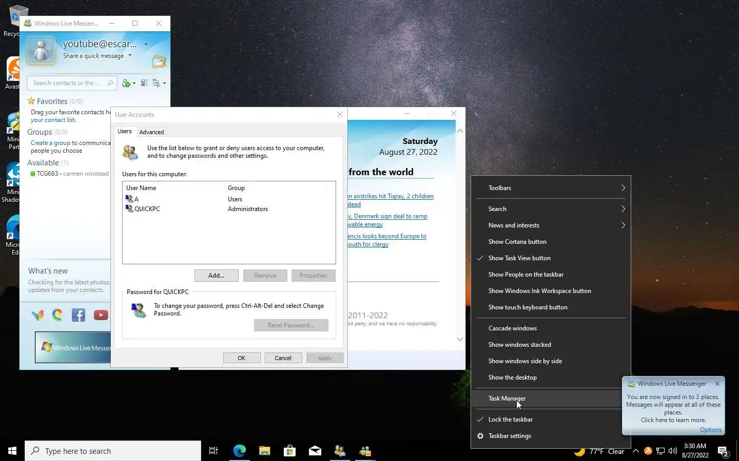The height and width of the screenshot is (461, 739).
Task: Show hidden tray icons chevron
Action: tap(635, 451)
